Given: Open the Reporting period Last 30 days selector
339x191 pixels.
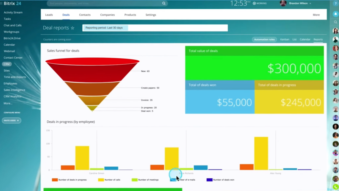Looking at the screenshot, I should (x=105, y=28).
